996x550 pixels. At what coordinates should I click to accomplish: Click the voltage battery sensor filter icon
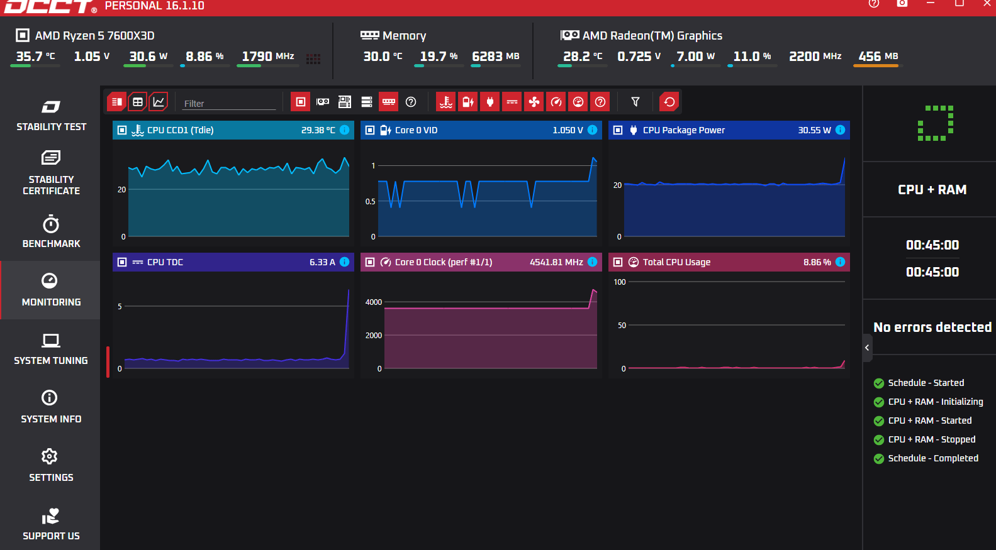pos(468,102)
